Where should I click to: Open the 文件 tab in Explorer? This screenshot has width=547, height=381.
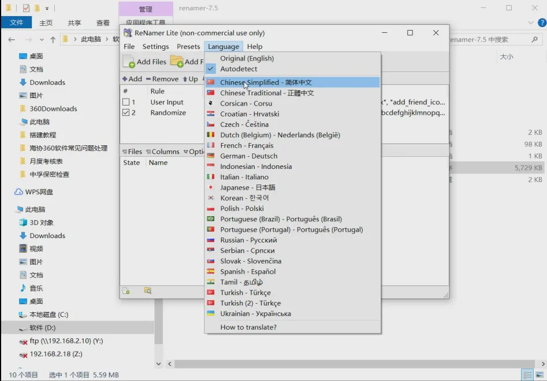tap(16, 22)
